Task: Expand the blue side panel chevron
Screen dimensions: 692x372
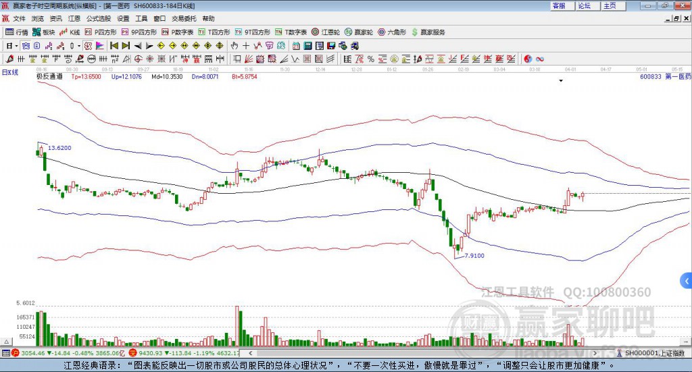Action: pyautogui.click(x=687, y=281)
